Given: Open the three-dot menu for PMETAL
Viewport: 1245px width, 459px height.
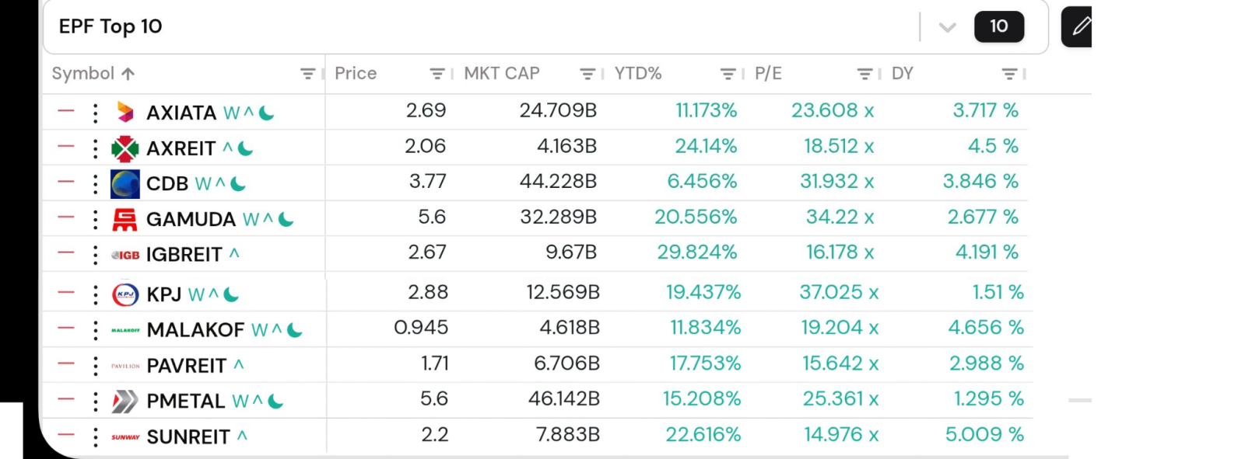Looking at the screenshot, I should (96, 402).
